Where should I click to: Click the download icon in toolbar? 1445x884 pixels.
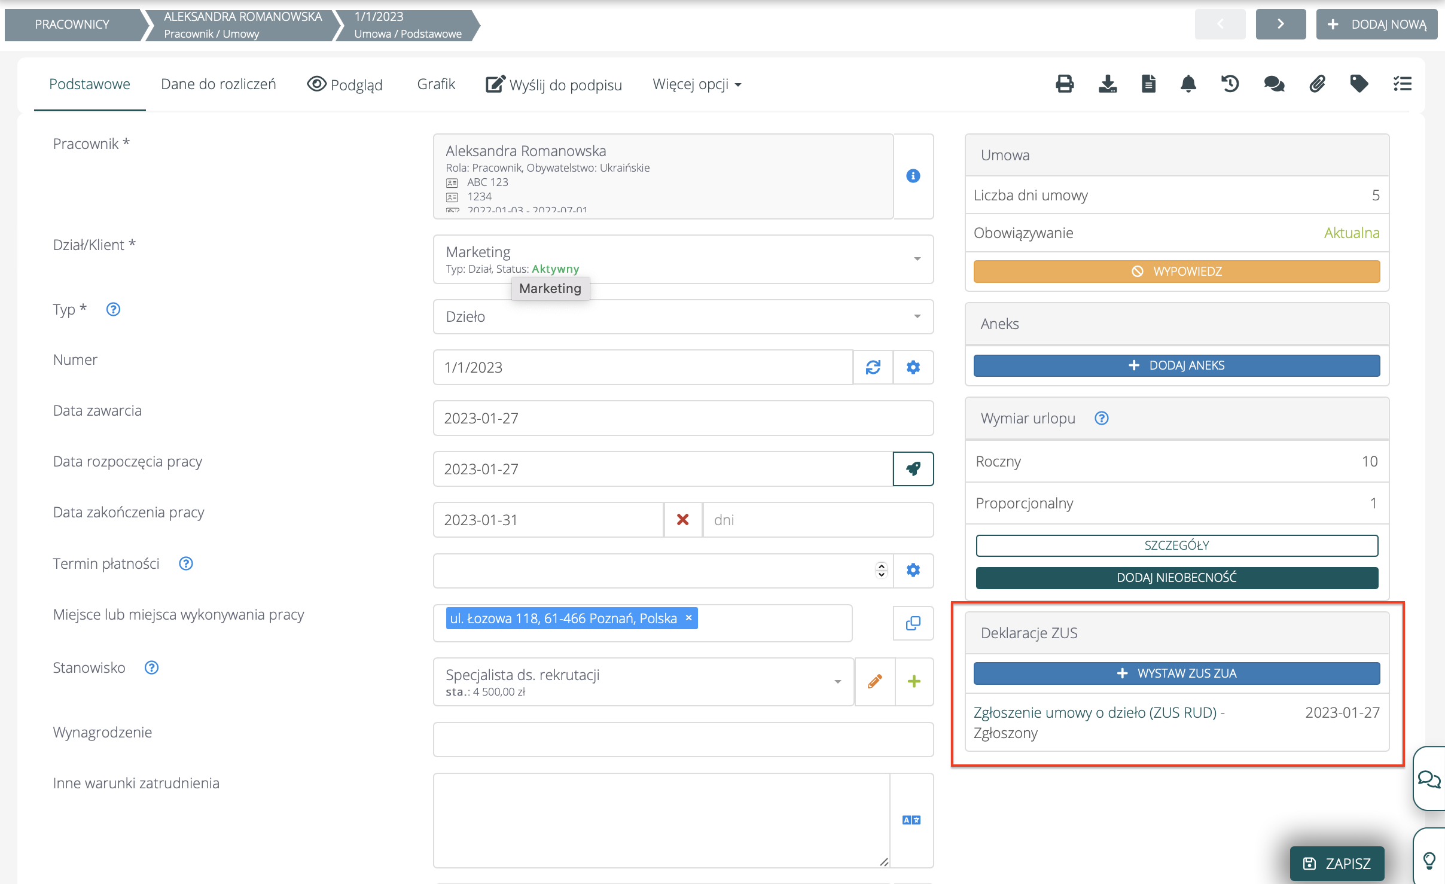click(1108, 84)
